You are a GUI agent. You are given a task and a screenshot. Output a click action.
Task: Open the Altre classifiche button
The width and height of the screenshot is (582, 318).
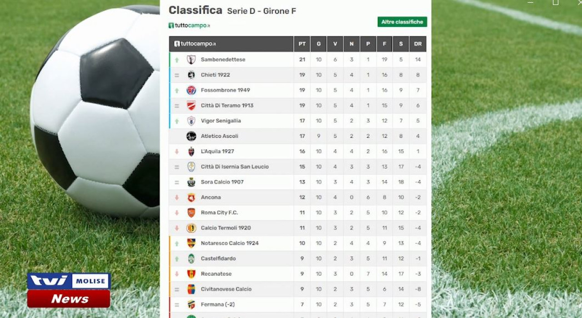[402, 22]
